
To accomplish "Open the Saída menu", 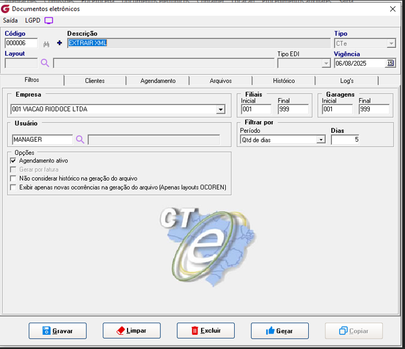I will 10,20.
